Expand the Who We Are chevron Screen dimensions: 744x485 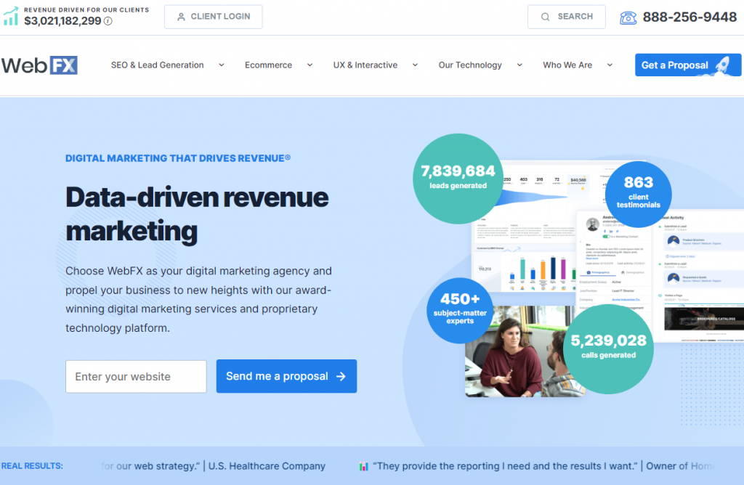[610, 65]
